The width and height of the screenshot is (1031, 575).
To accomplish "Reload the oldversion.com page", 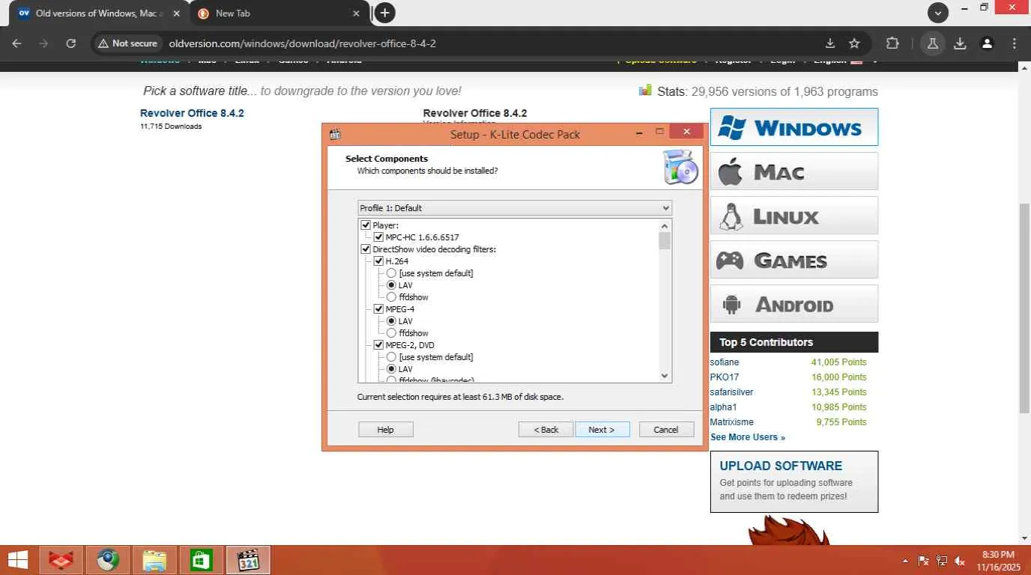I will point(70,43).
